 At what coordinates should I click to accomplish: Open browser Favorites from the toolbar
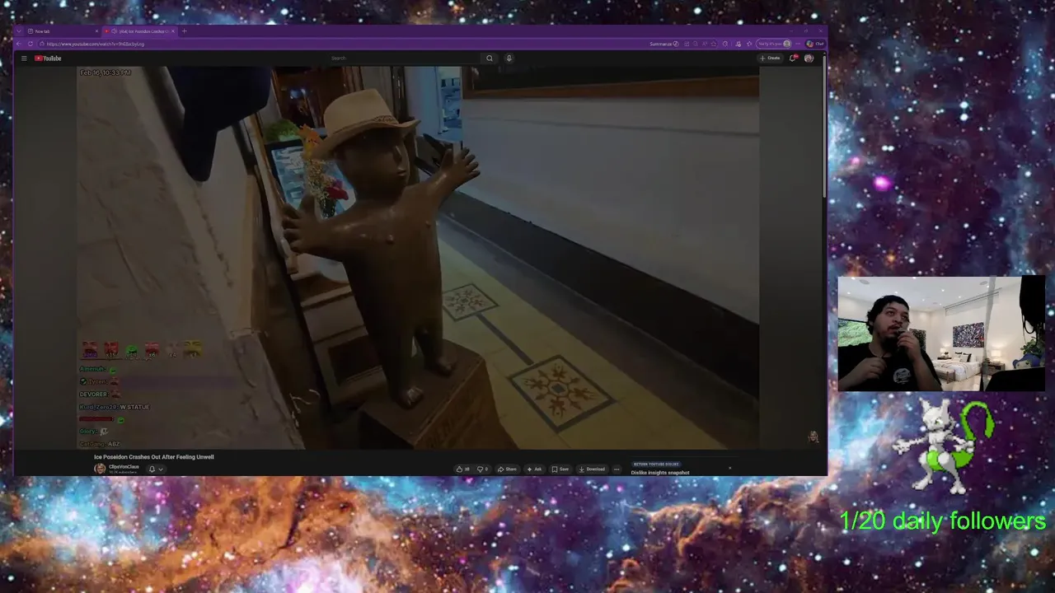click(x=749, y=44)
